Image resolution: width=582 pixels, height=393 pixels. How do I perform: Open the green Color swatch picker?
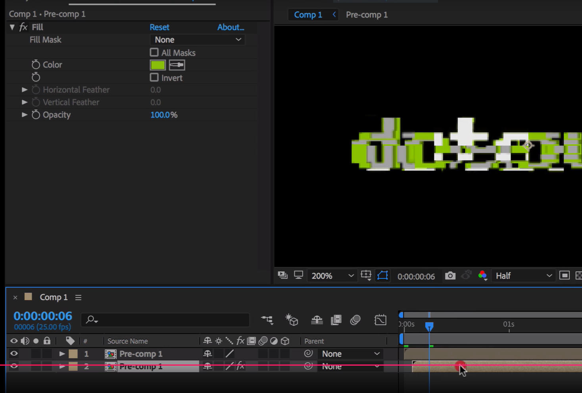coord(158,65)
